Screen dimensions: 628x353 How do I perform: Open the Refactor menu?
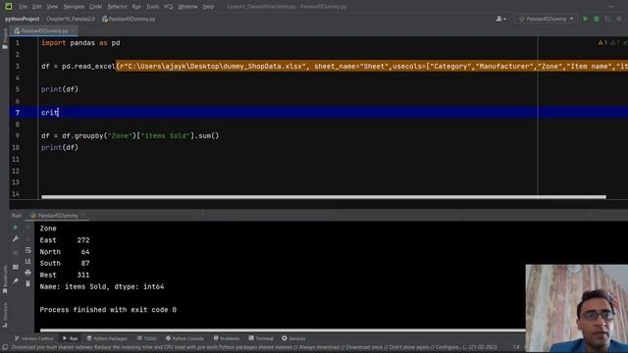click(117, 7)
